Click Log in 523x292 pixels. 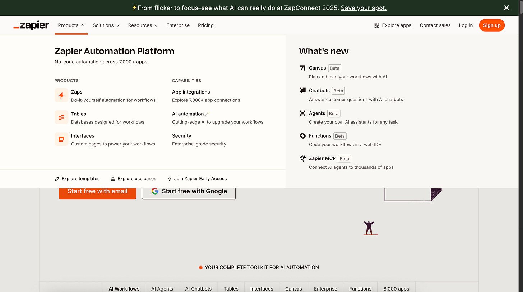pyautogui.click(x=466, y=25)
